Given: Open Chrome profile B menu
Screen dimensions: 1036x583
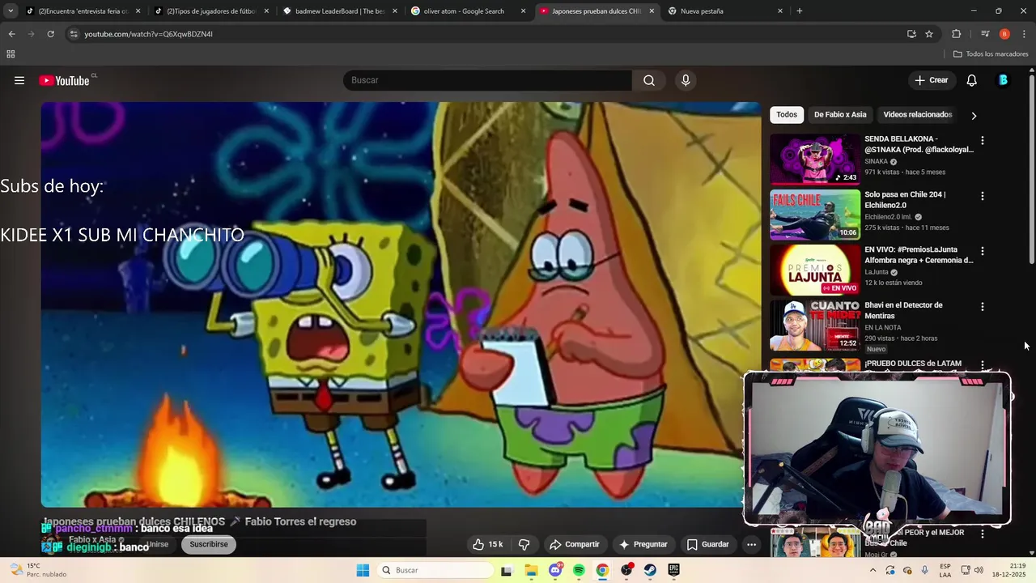Looking at the screenshot, I should (x=1004, y=34).
